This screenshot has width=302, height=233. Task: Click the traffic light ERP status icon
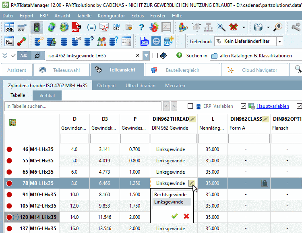click(x=37, y=27)
